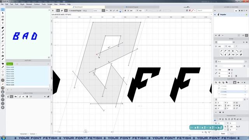Select the Fill bucket tool
The height and width of the screenshot is (140, 249).
pos(3,56)
